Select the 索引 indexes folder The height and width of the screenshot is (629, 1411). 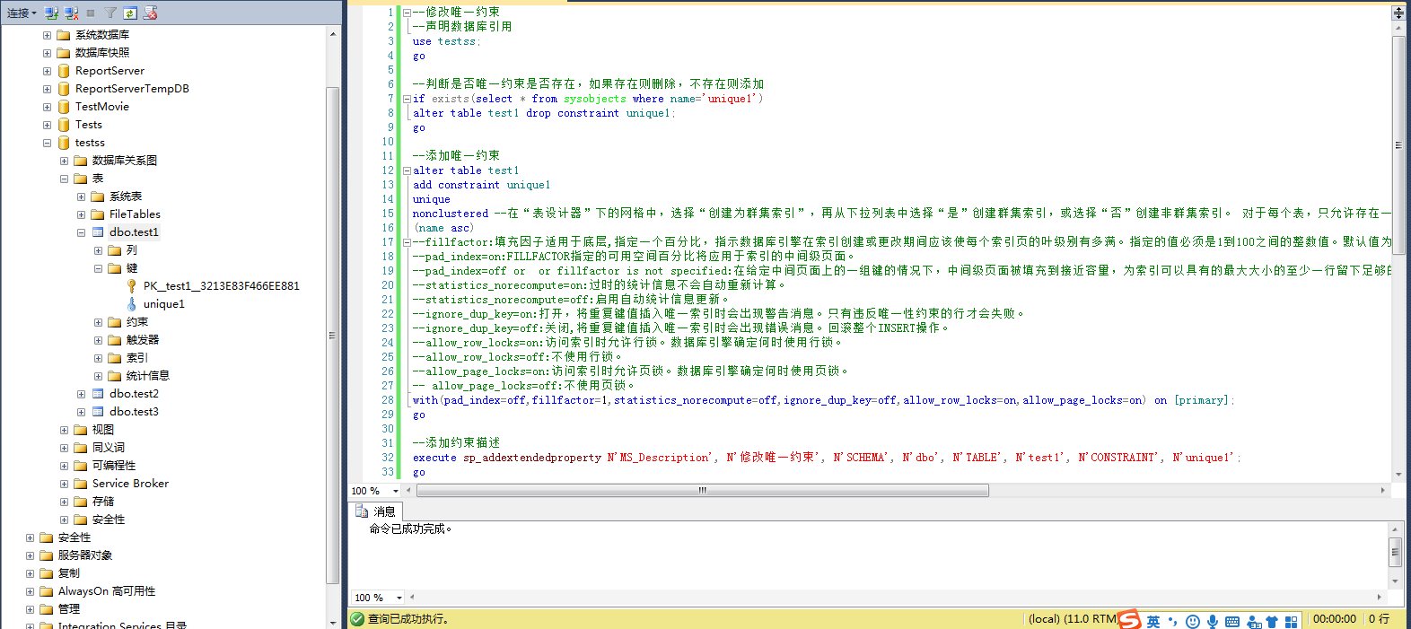tap(137, 358)
